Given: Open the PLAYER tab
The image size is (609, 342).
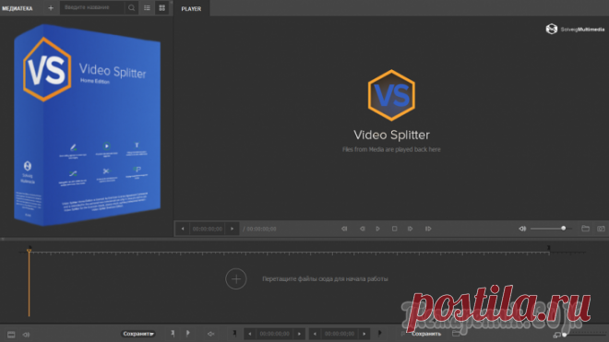Looking at the screenshot, I should [x=191, y=8].
